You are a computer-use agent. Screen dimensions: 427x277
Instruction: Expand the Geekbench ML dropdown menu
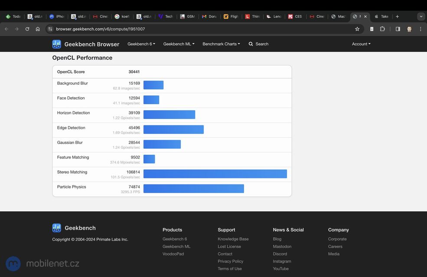(x=179, y=44)
